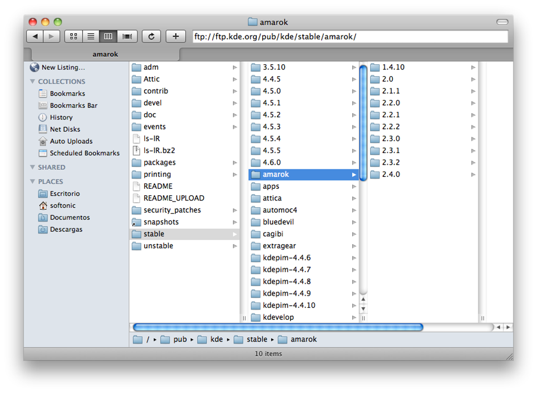Jump to pub in path bar
The width and height of the screenshot is (537, 393).
pos(174,339)
